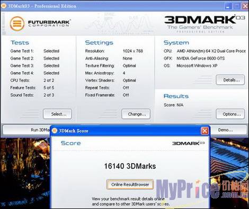
Task: Launch the Demo... button
Action: coord(228,130)
